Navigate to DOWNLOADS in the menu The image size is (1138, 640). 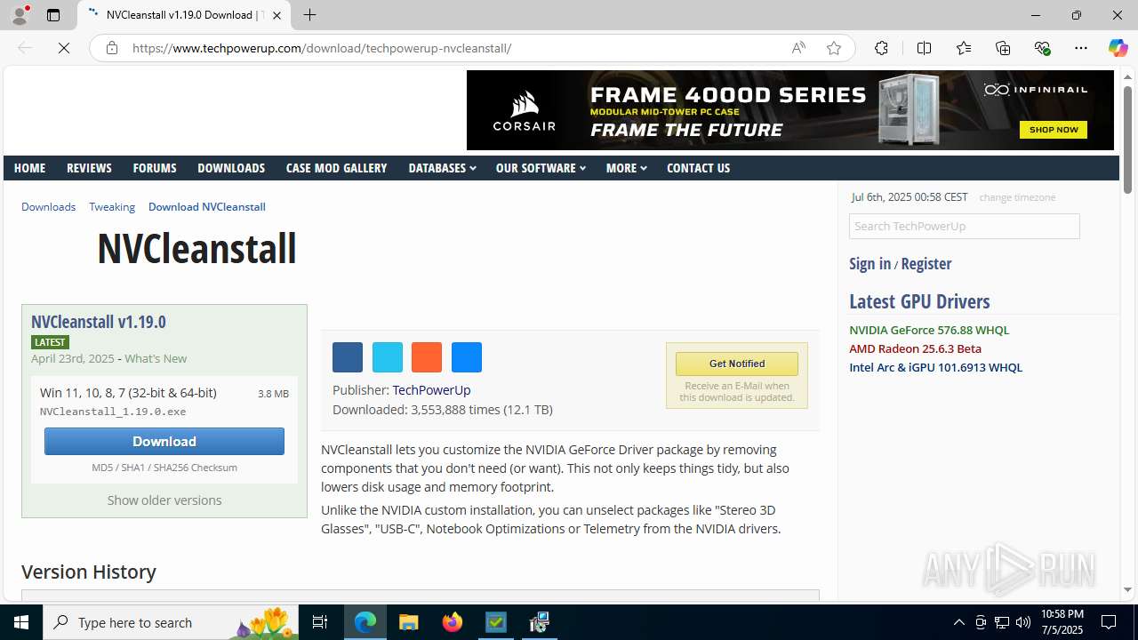[x=231, y=168]
